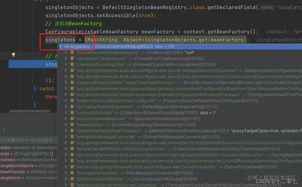Click the map entry icon of jsonComponentModule
The height and width of the screenshot is (187, 302).
pyautogui.click(x=72, y=179)
